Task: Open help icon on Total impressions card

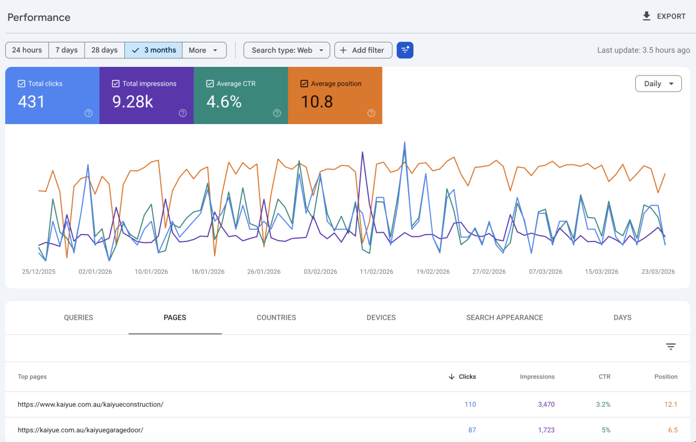Action: pos(183,113)
